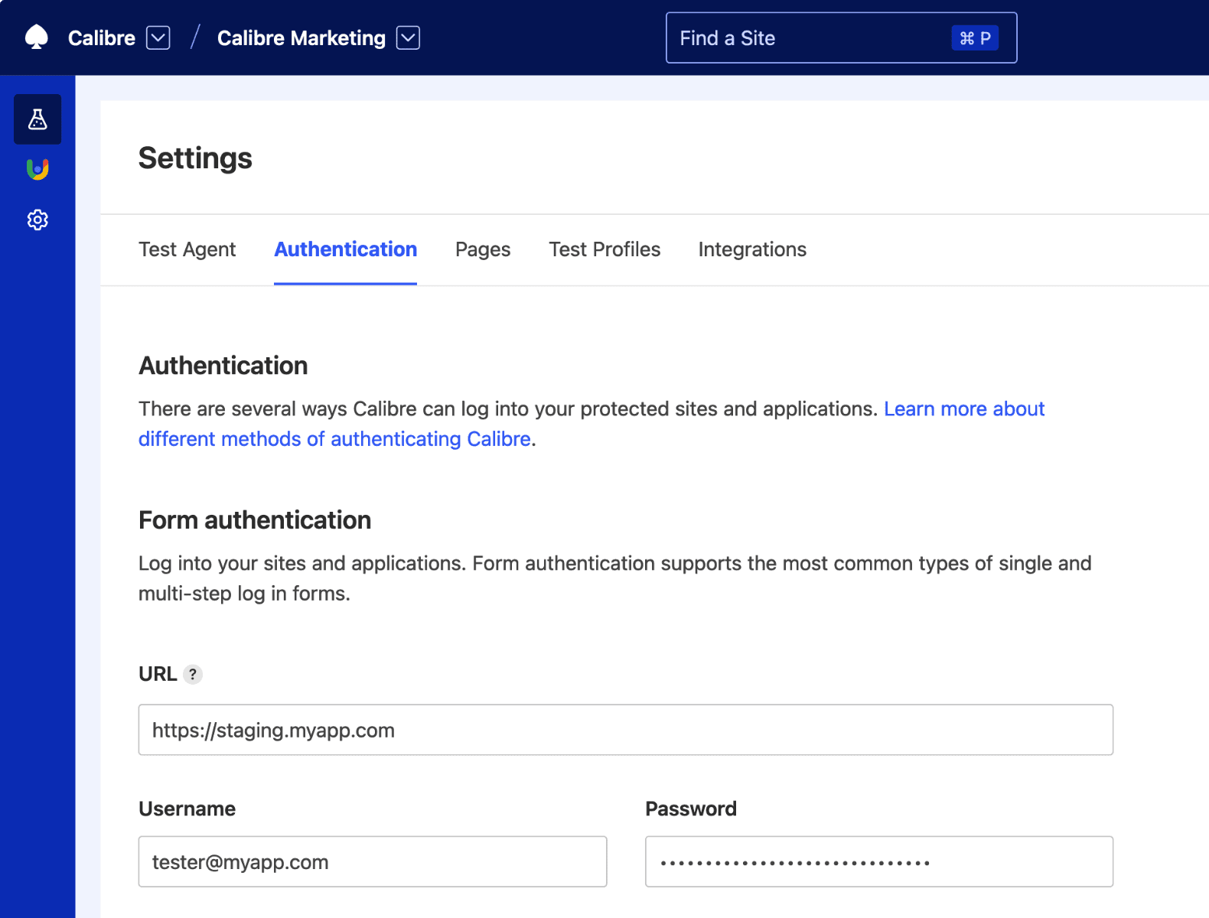Open the Test Profiles tab

604,249
